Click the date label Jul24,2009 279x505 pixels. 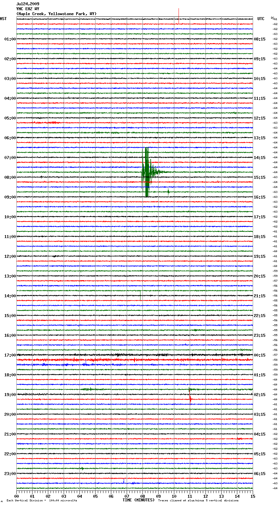tap(28, 4)
